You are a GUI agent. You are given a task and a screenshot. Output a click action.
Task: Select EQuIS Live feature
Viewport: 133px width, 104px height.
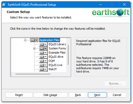[55, 65]
